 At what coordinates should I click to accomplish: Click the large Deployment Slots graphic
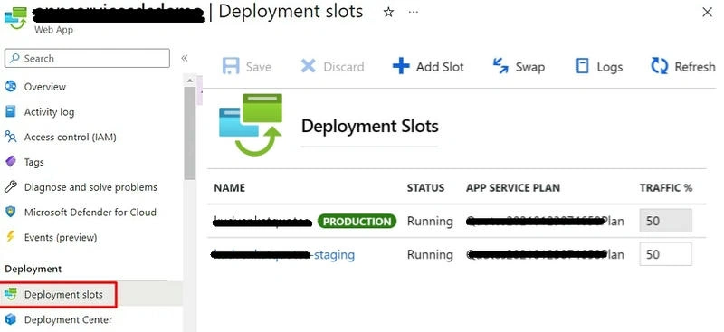251,125
